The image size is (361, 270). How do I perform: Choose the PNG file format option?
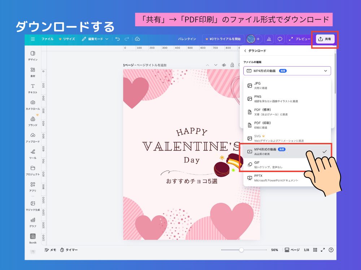257,98
